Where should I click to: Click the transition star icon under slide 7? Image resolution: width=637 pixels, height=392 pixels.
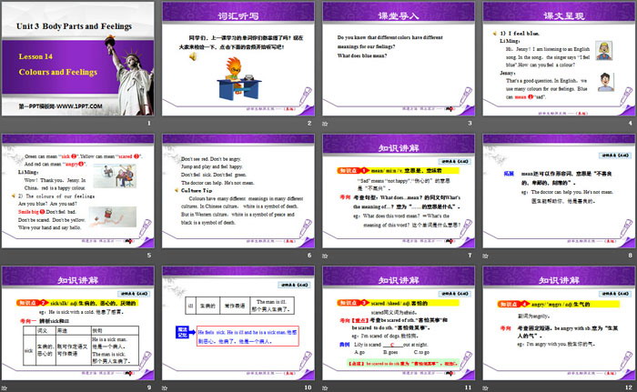click(x=325, y=256)
